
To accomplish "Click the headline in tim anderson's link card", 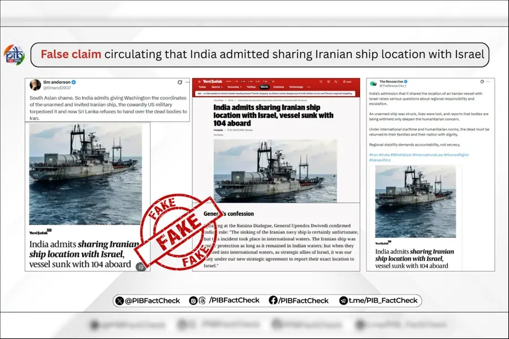I will pos(84,254).
